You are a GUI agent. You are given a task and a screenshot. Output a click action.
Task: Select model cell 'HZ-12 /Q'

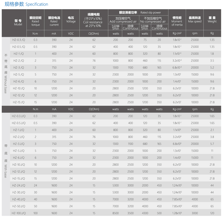click(19, 95)
